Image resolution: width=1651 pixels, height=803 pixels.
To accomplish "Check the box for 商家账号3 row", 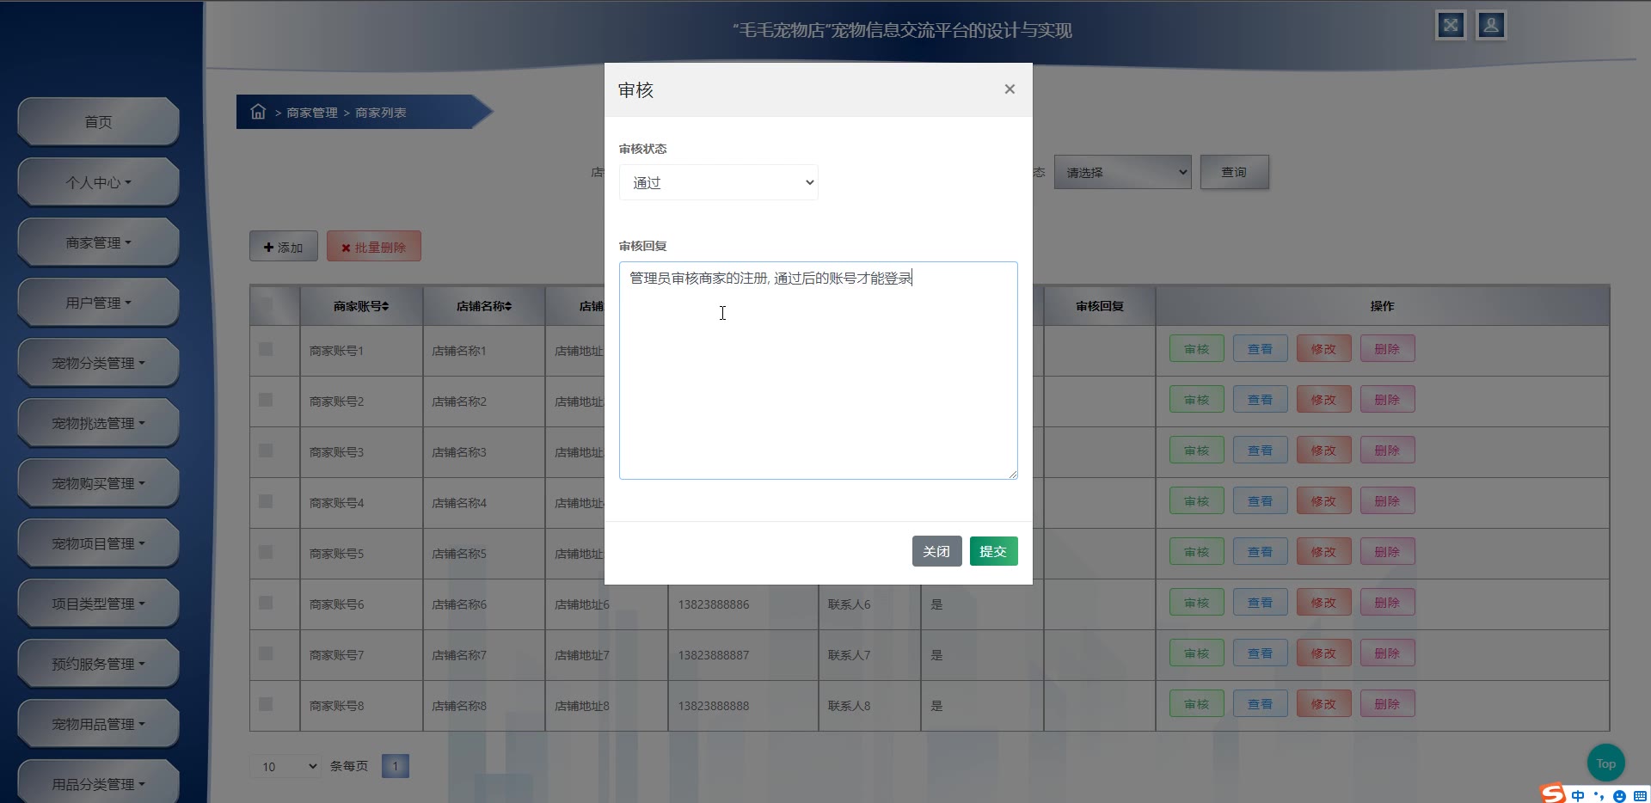I will point(266,451).
